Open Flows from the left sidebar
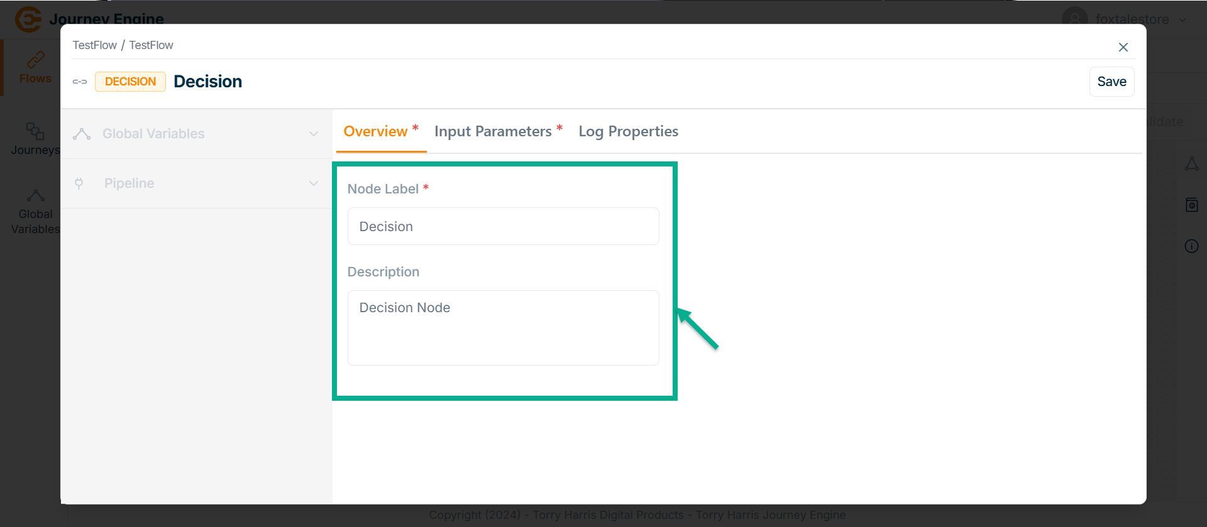 coord(35,68)
